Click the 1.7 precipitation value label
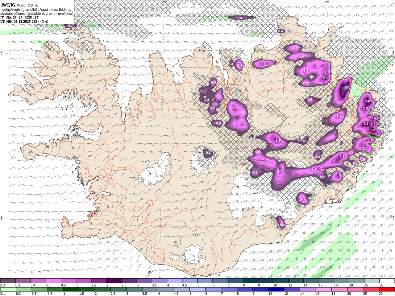Viewport: 395px width, 296px height. click(327, 72)
